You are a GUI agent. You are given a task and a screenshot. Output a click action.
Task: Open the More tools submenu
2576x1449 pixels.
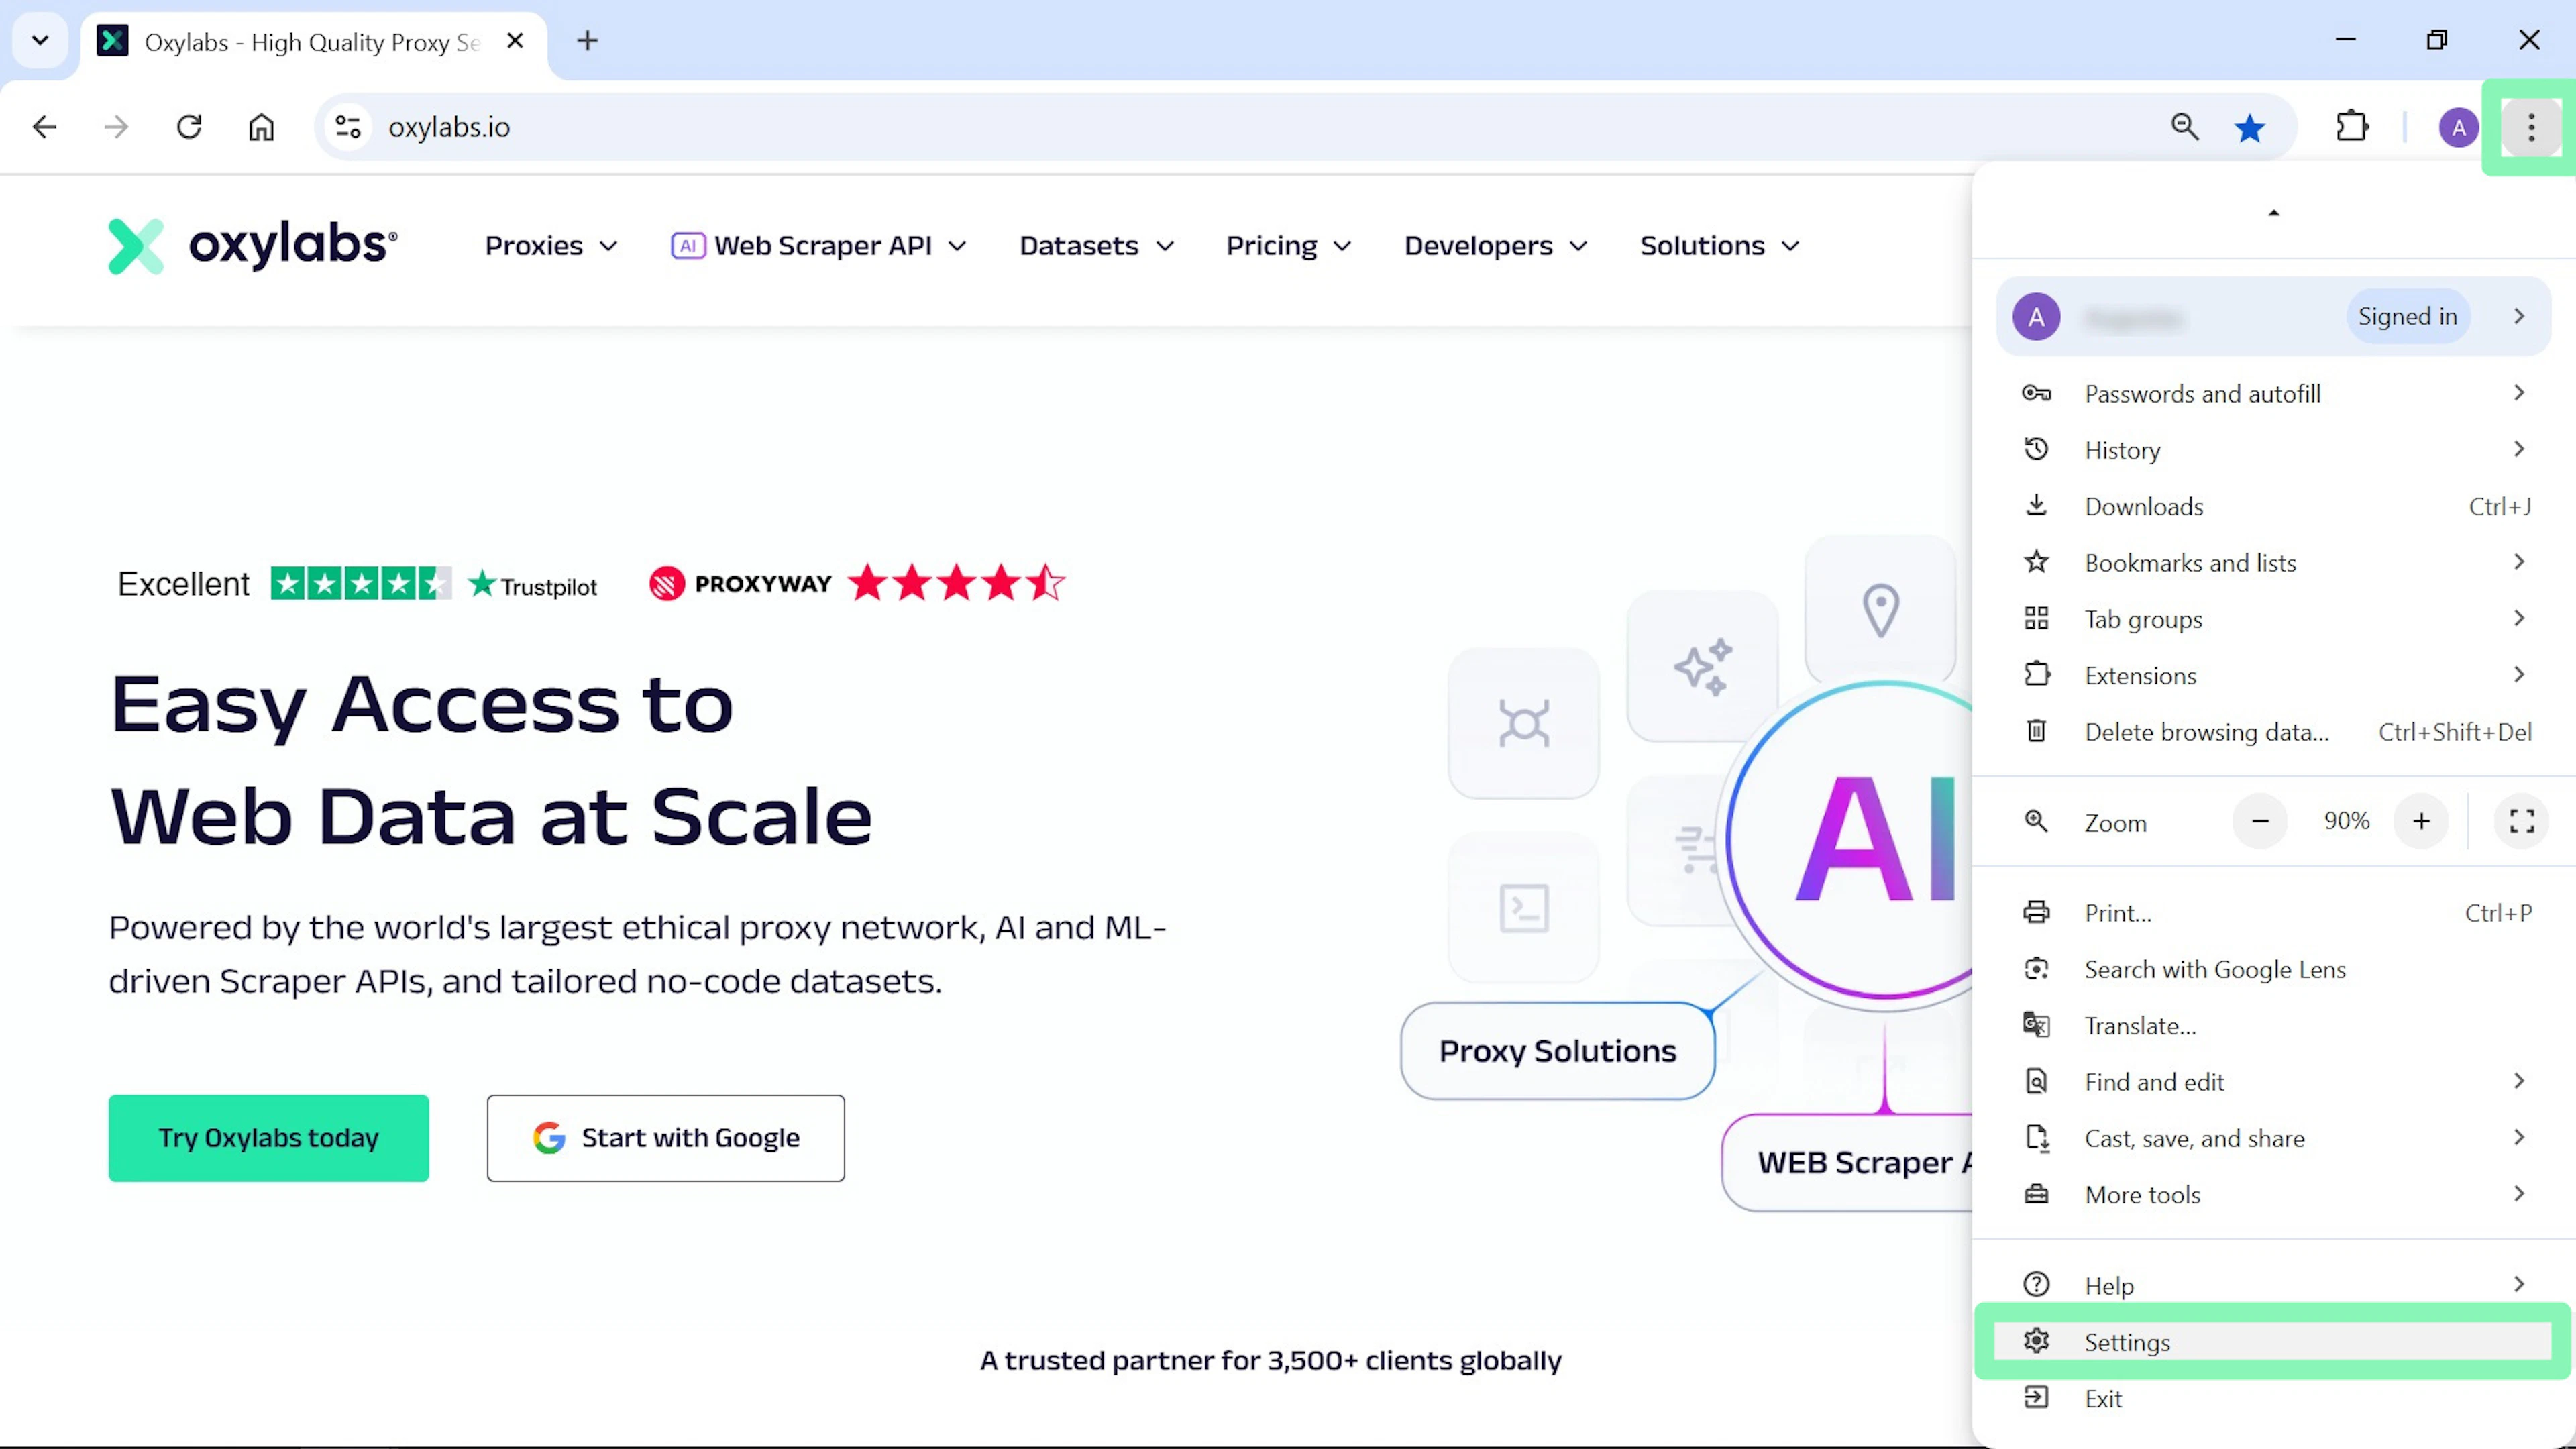click(2273, 1195)
